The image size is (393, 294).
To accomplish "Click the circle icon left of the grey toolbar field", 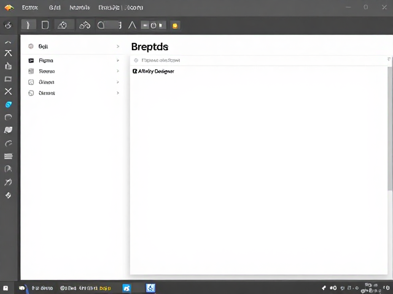I will click(x=101, y=25).
